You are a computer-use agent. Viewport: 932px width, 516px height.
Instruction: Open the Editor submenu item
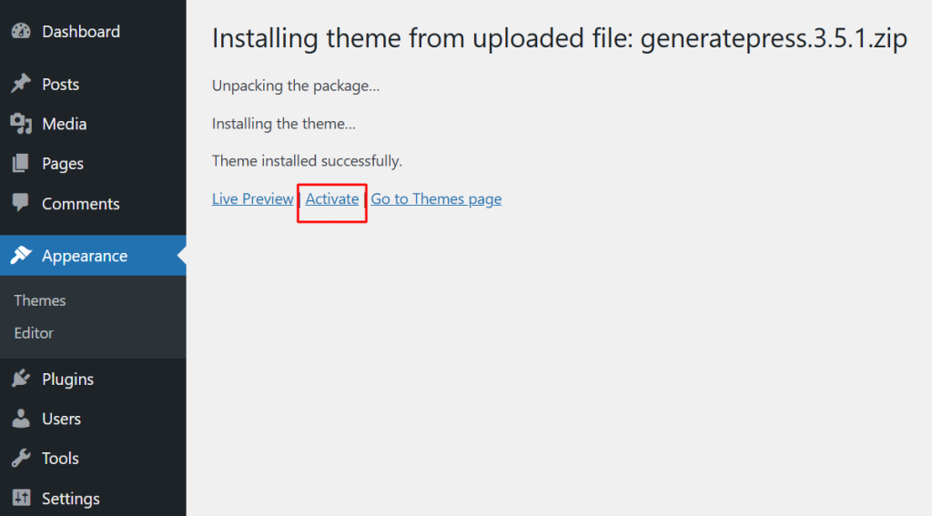(34, 333)
